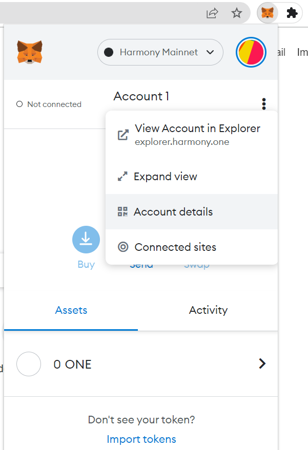The width and height of the screenshot is (308, 450).
Task: Open Connected sites from the menu
Action: pyautogui.click(x=192, y=247)
